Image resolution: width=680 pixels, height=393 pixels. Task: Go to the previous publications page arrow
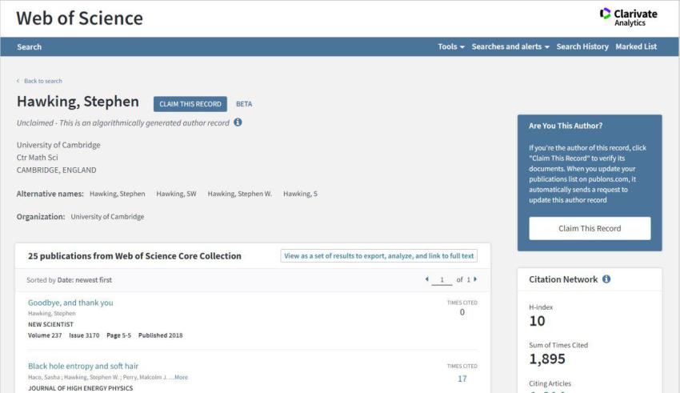426,279
